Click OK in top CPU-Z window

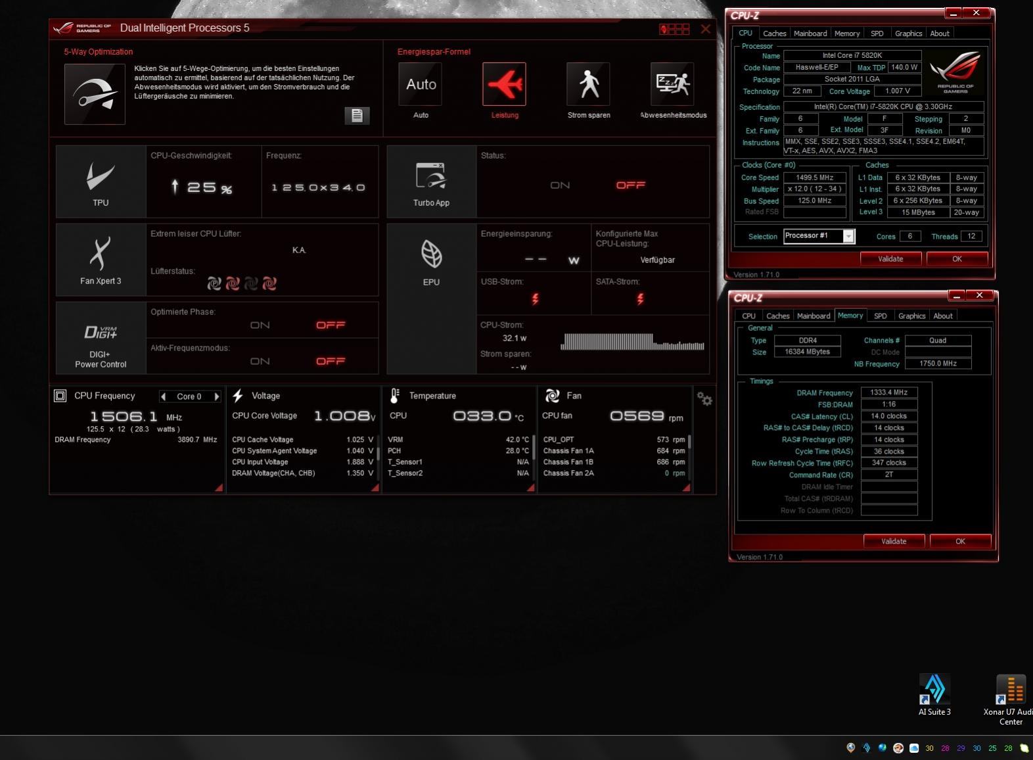tap(957, 259)
